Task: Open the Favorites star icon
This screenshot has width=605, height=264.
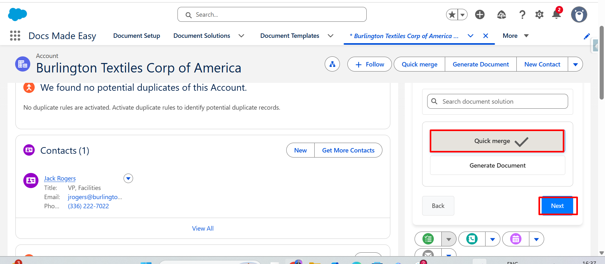Action: click(x=452, y=14)
